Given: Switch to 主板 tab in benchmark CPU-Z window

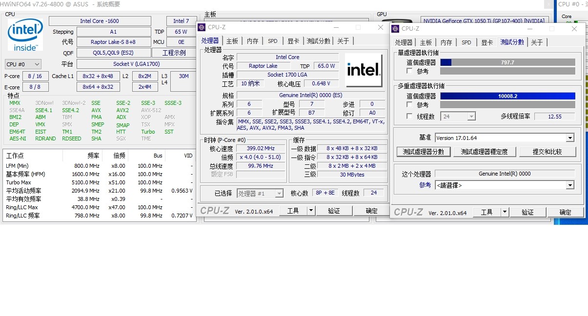Looking at the screenshot, I should pyautogui.click(x=426, y=42).
